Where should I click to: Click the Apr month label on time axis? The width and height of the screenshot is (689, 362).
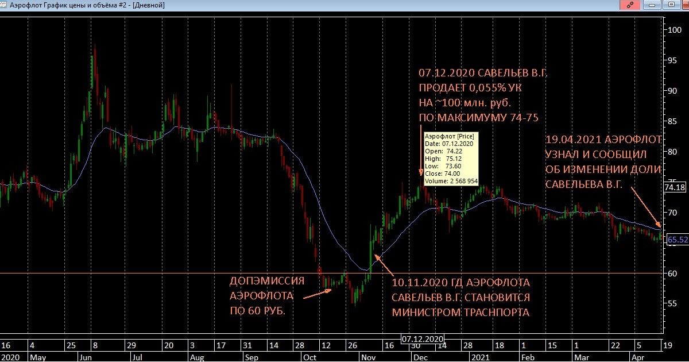pos(638,357)
